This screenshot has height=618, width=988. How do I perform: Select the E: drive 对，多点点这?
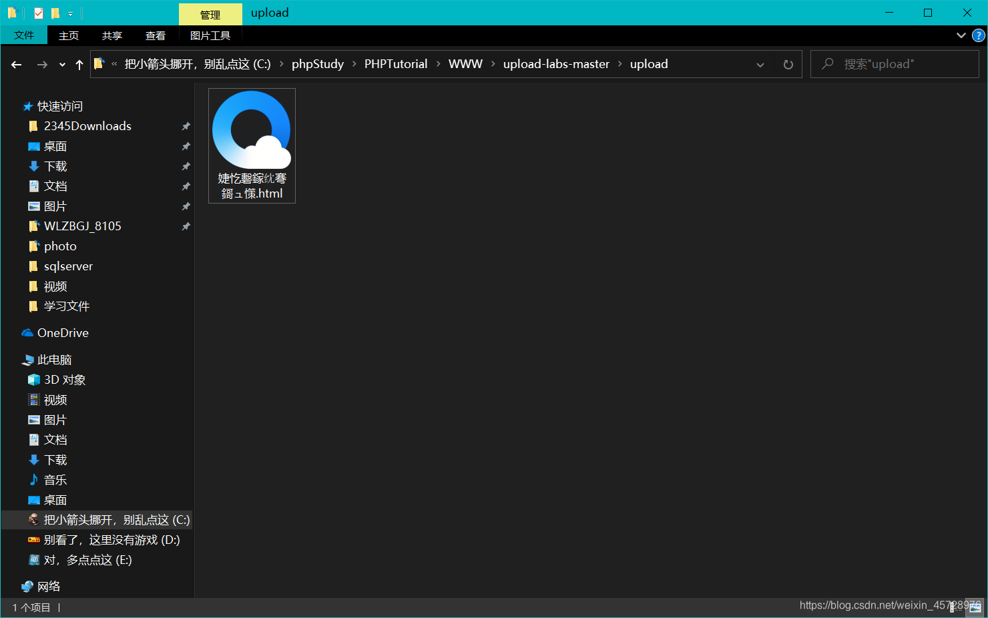tap(87, 560)
